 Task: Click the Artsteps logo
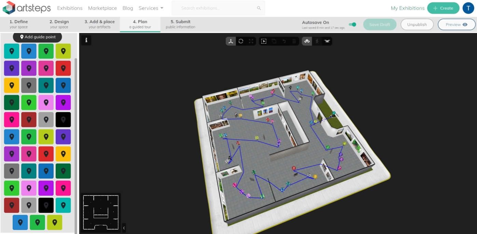pos(26,8)
